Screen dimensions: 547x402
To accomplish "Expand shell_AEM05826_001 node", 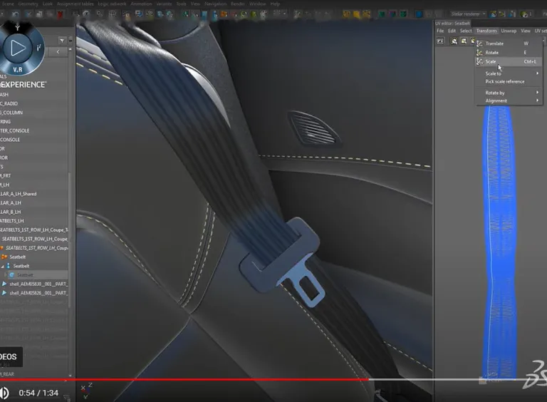I will coord(4,293).
